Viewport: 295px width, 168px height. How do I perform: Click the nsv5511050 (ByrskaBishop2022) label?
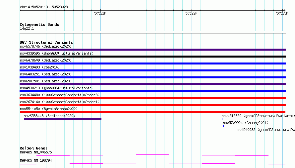[x=49, y=109]
